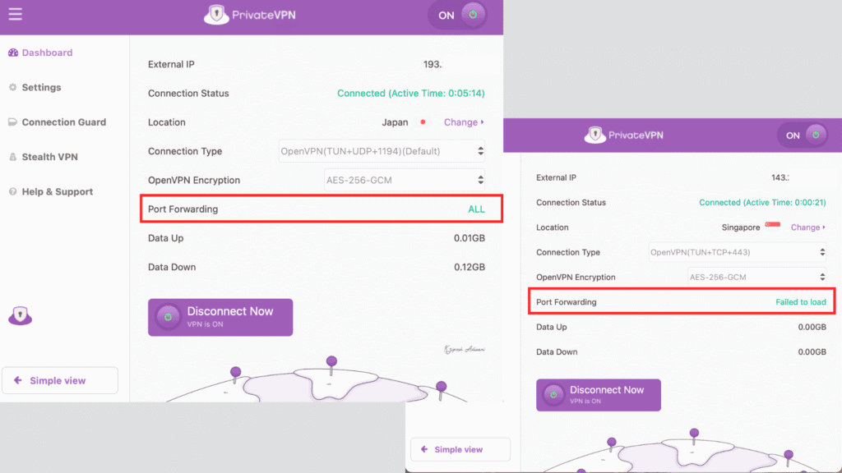Screen dimensions: 842x473
Task: Click the Data Down value 0.00GB in Singapore window
Action: [812, 351]
